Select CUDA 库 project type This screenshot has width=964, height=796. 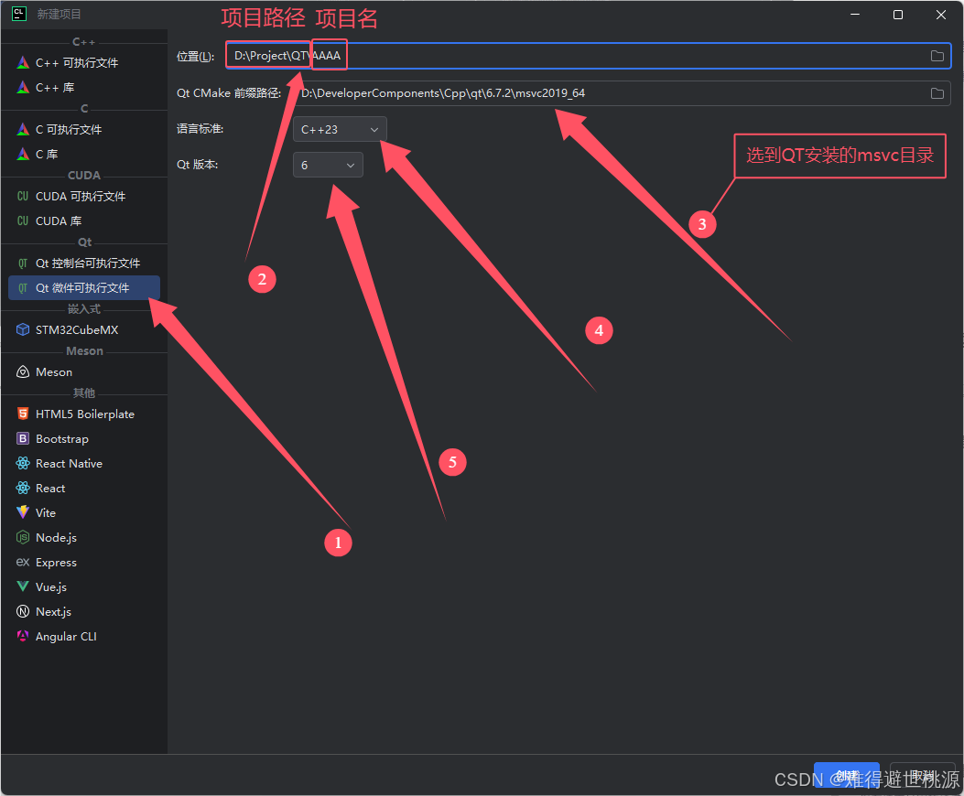84,221
